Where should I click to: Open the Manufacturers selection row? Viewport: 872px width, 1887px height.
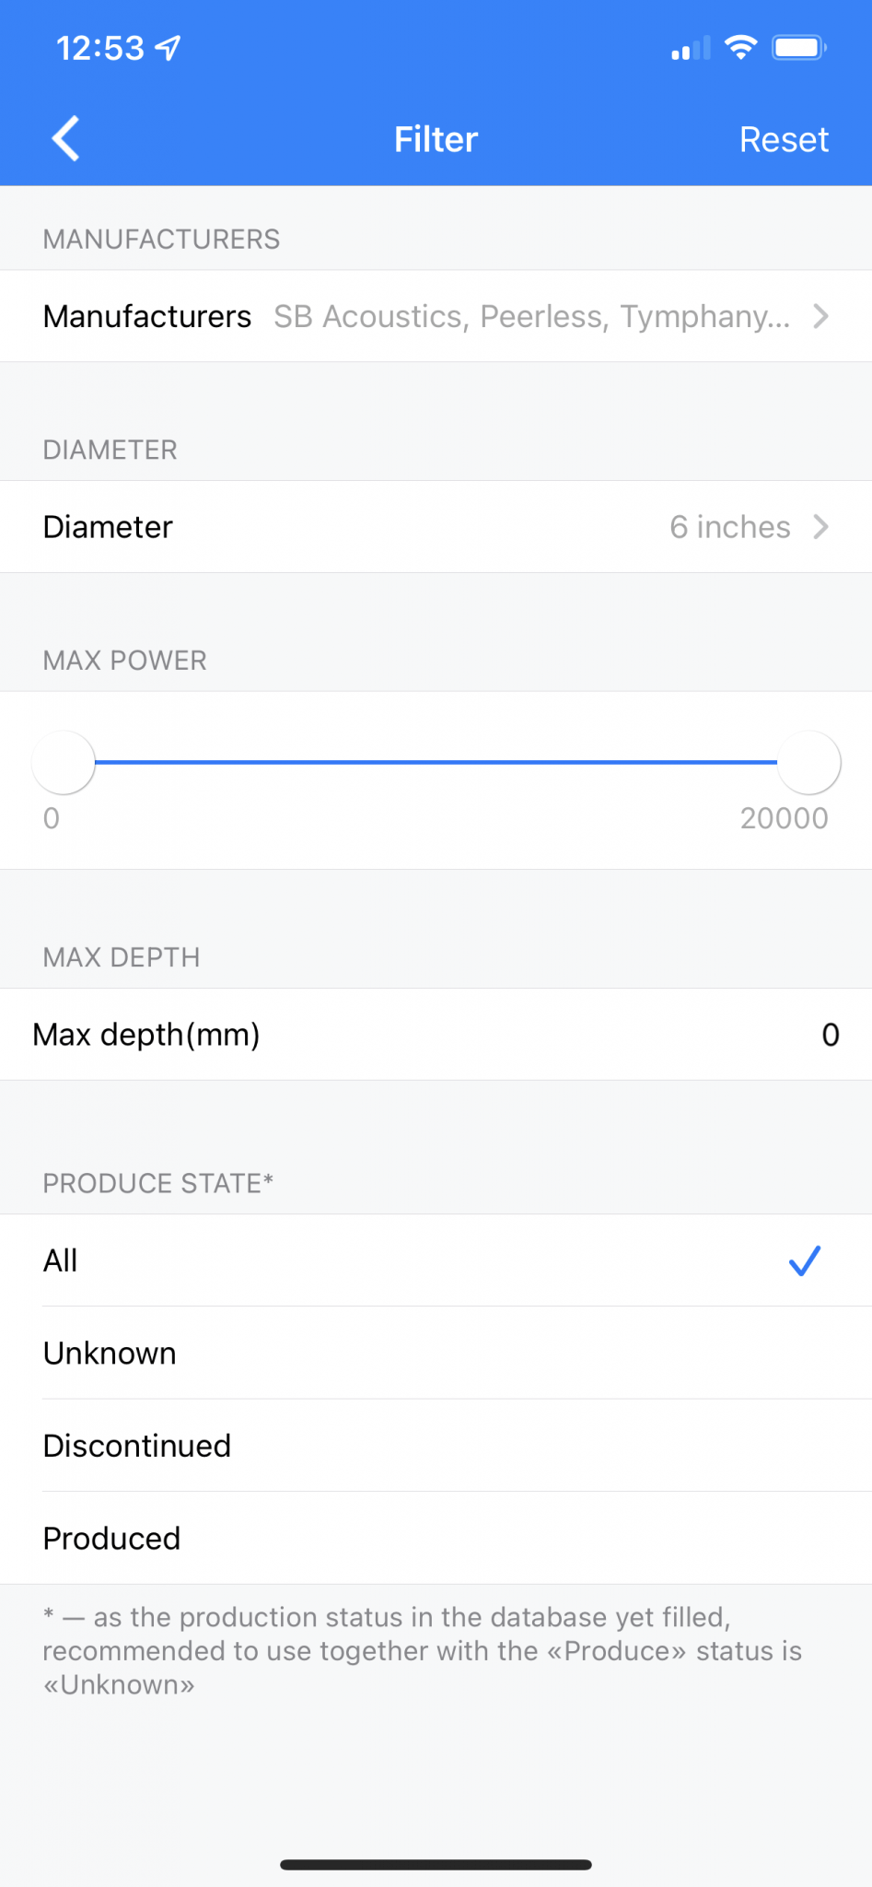click(x=436, y=316)
